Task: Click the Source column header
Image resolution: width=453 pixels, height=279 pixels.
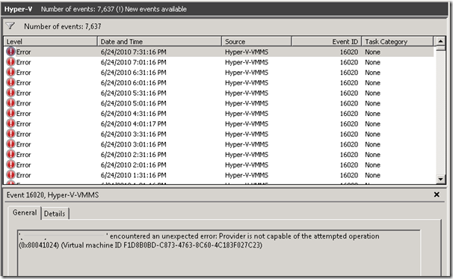Action: [x=256, y=42]
